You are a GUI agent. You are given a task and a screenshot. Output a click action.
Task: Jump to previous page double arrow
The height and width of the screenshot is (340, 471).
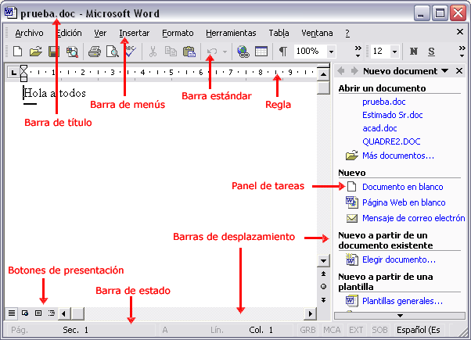pyautogui.click(x=323, y=274)
